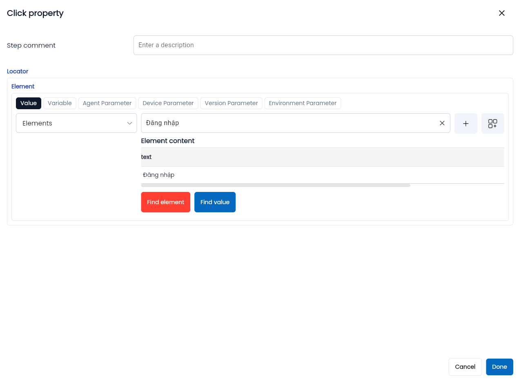
Task: Click the plus icon to add element
Action: pos(465,123)
